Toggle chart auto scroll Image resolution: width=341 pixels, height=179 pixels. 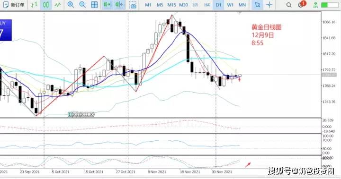tap(108, 5)
